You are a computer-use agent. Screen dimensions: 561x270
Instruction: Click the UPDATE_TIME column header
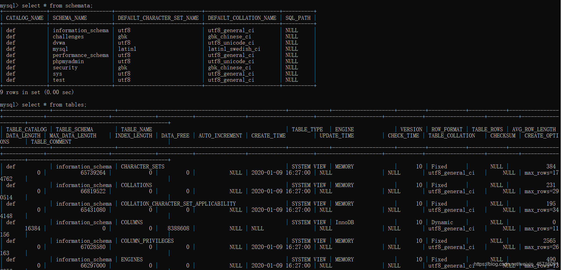click(x=337, y=136)
